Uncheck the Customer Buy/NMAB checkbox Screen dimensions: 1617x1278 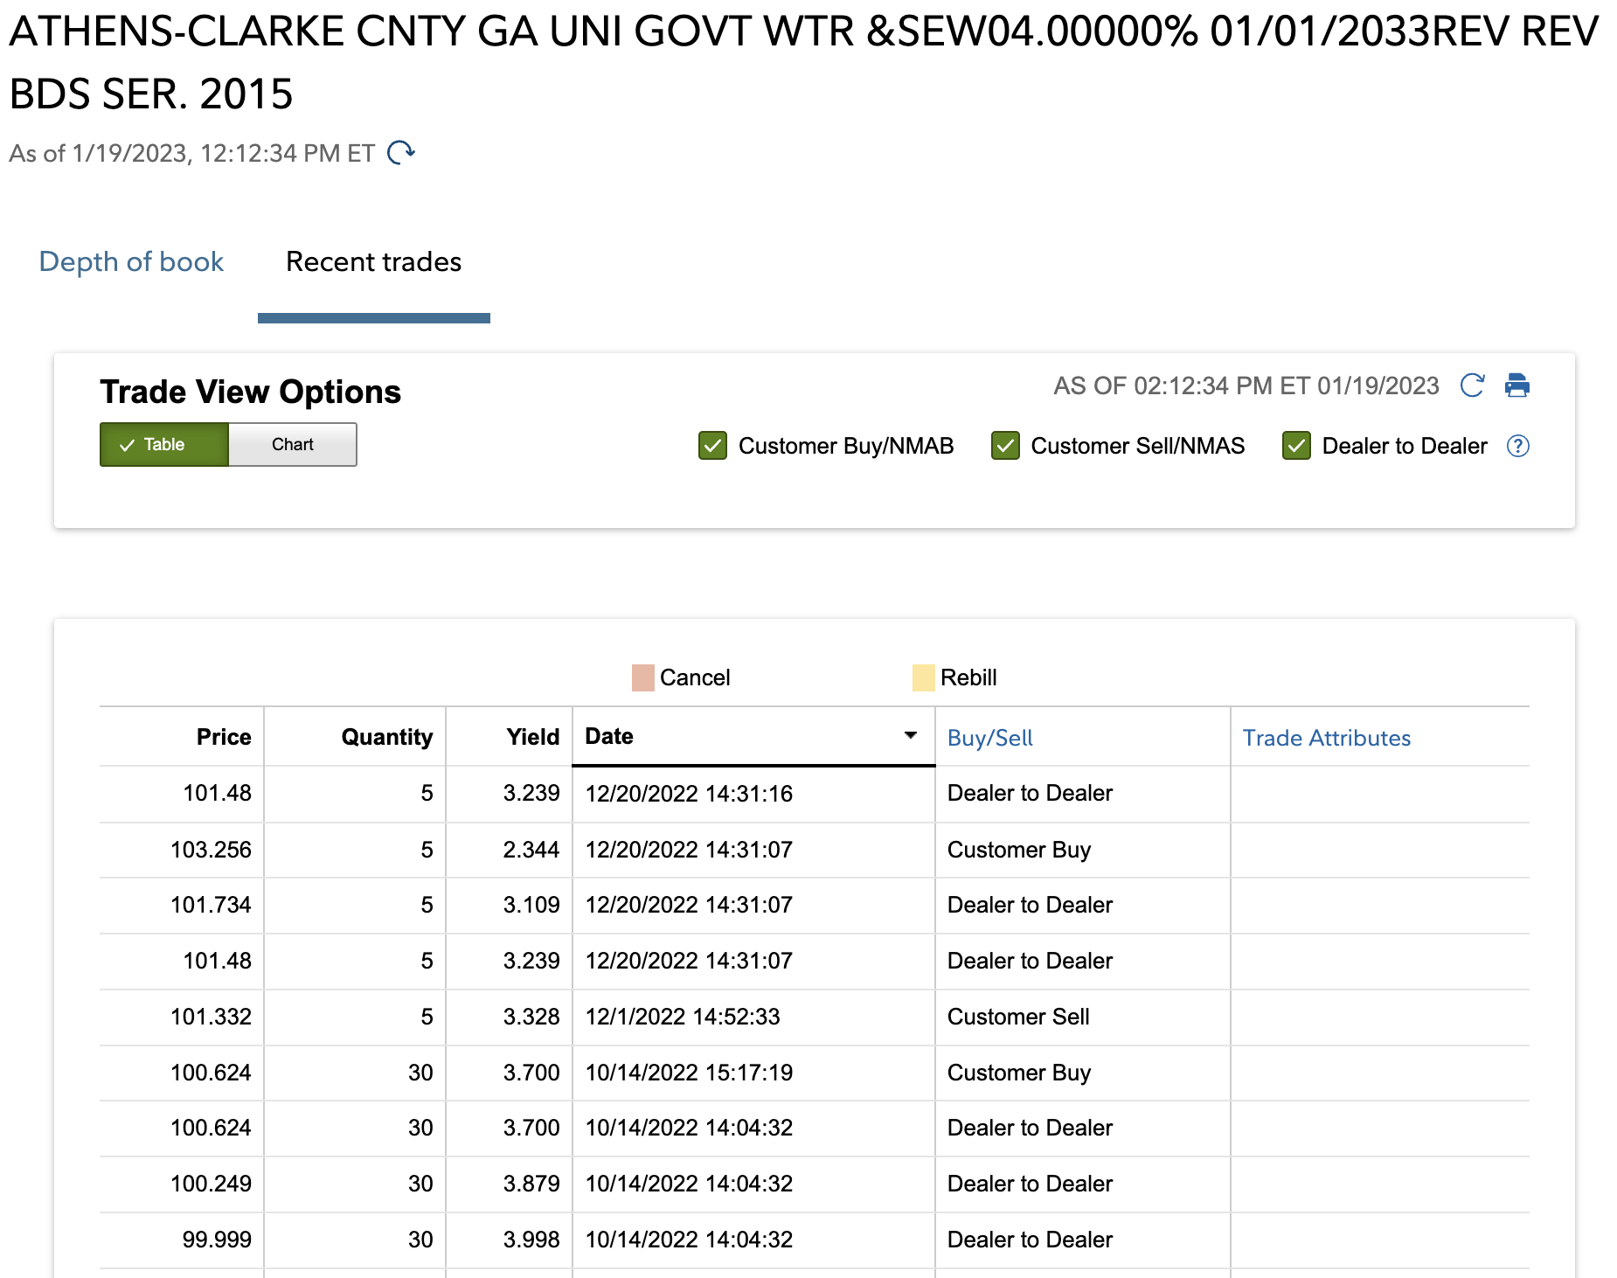tap(712, 446)
